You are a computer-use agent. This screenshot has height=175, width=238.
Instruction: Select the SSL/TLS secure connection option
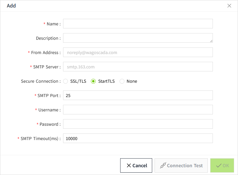65,81
